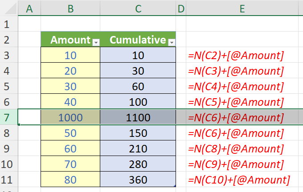Select the Amount cell with value 10
Screen dimensions: 303x192
70,56
